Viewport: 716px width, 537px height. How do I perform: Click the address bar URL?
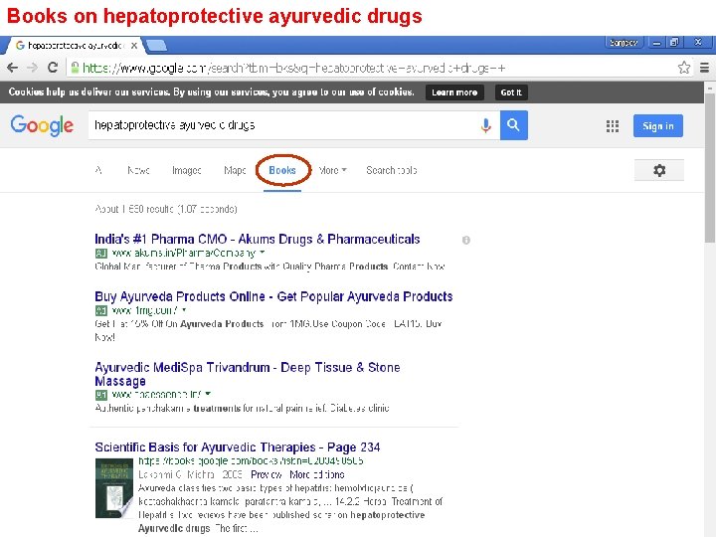293,68
